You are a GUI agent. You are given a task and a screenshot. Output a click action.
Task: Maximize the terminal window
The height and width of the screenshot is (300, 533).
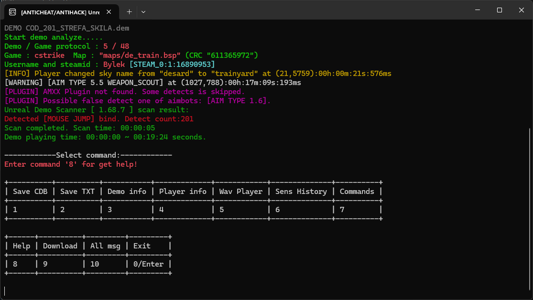pos(499,10)
